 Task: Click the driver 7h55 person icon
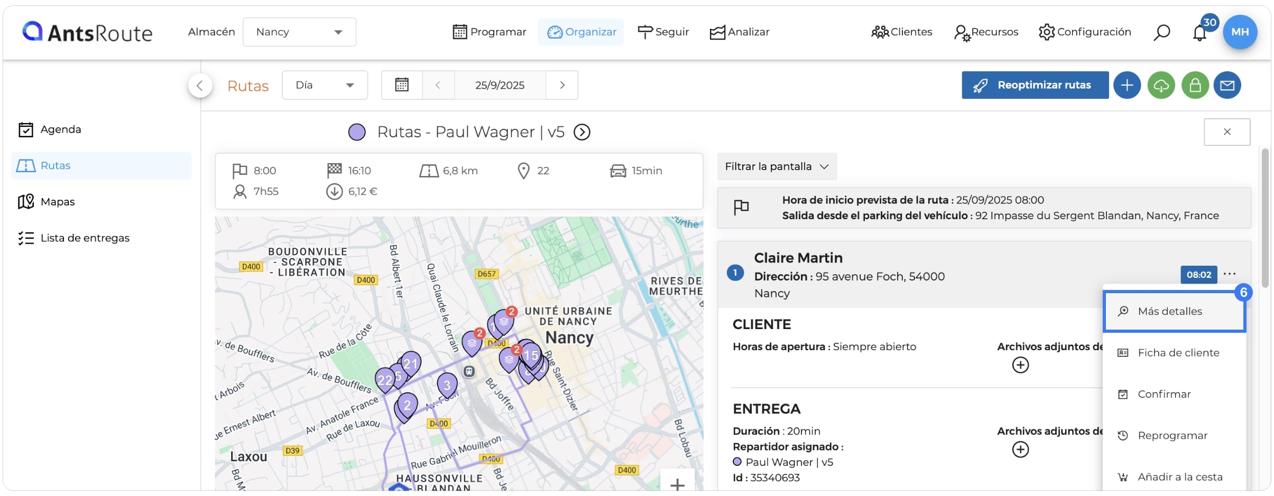240,192
